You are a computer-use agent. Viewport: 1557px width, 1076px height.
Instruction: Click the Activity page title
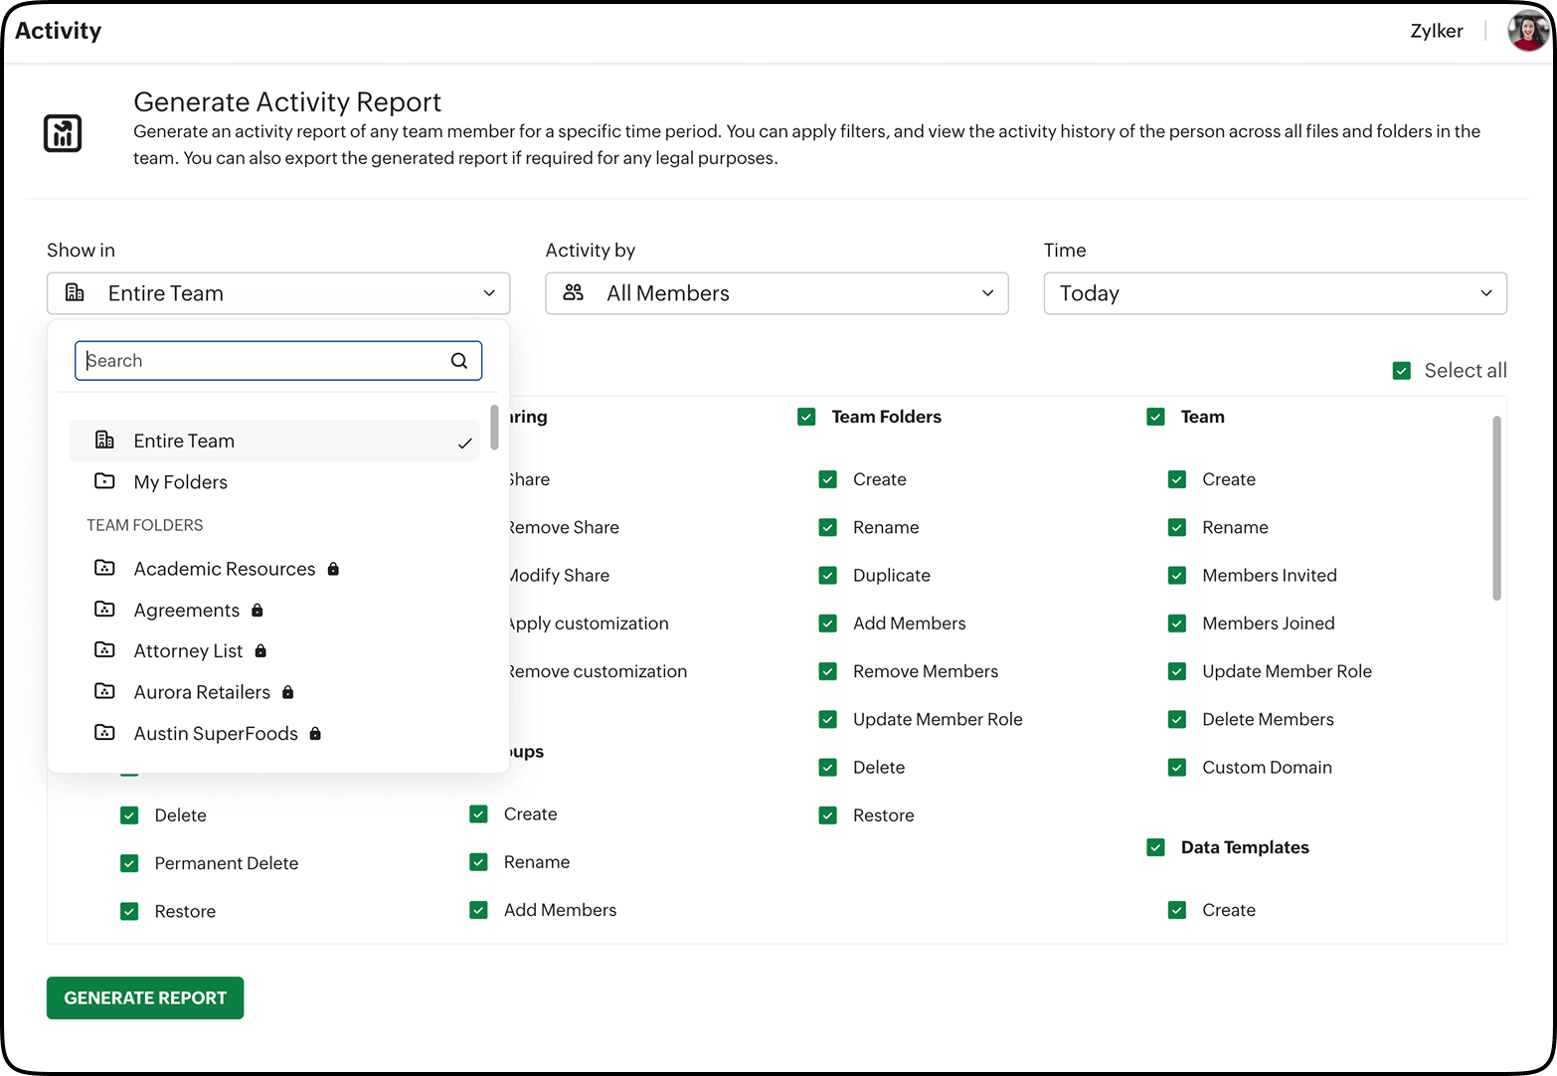[58, 30]
